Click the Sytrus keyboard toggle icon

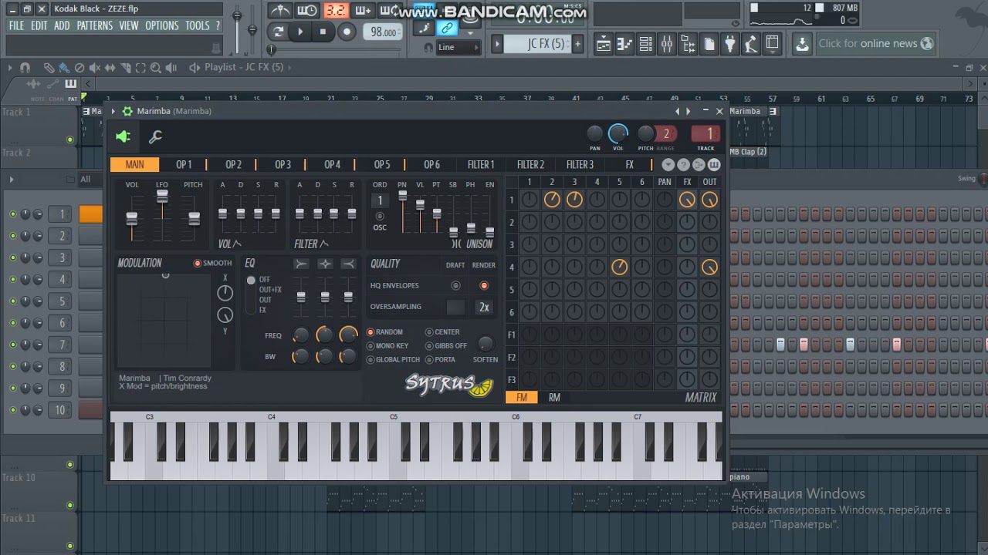point(714,164)
